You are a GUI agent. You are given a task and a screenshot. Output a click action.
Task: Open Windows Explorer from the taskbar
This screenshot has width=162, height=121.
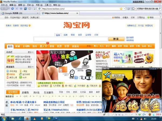13,119
